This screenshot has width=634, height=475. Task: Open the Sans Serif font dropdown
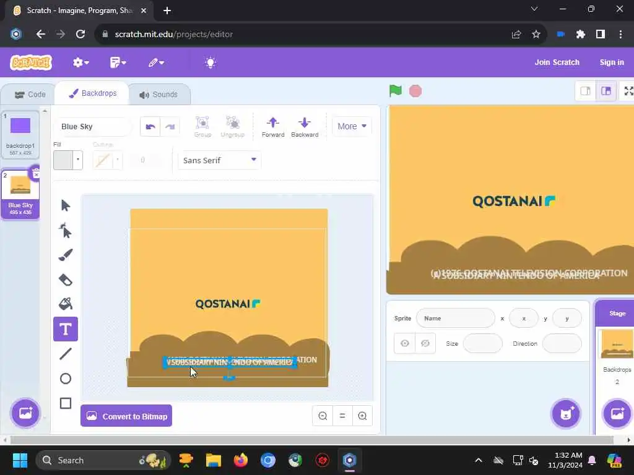click(x=220, y=160)
